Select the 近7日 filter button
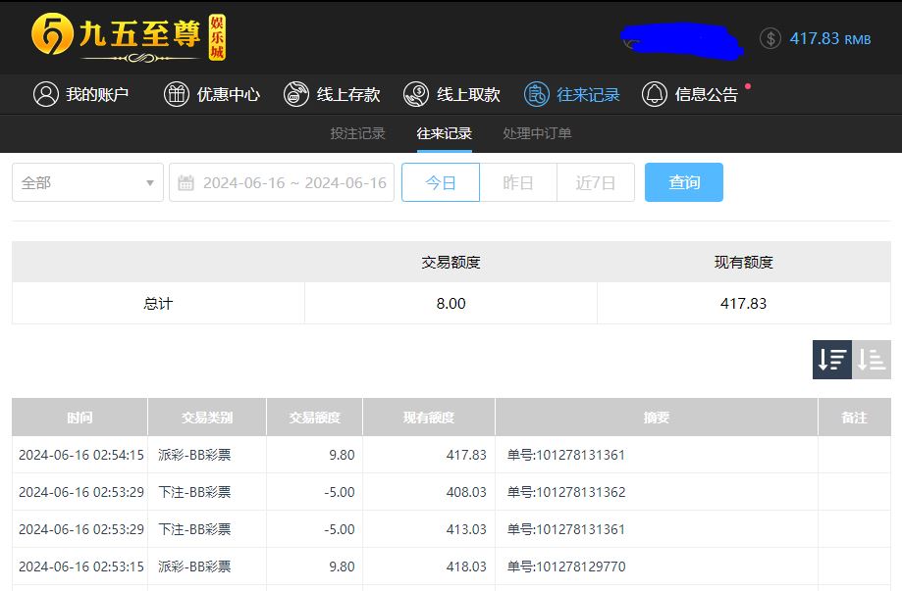The height and width of the screenshot is (591, 902). [x=596, y=183]
